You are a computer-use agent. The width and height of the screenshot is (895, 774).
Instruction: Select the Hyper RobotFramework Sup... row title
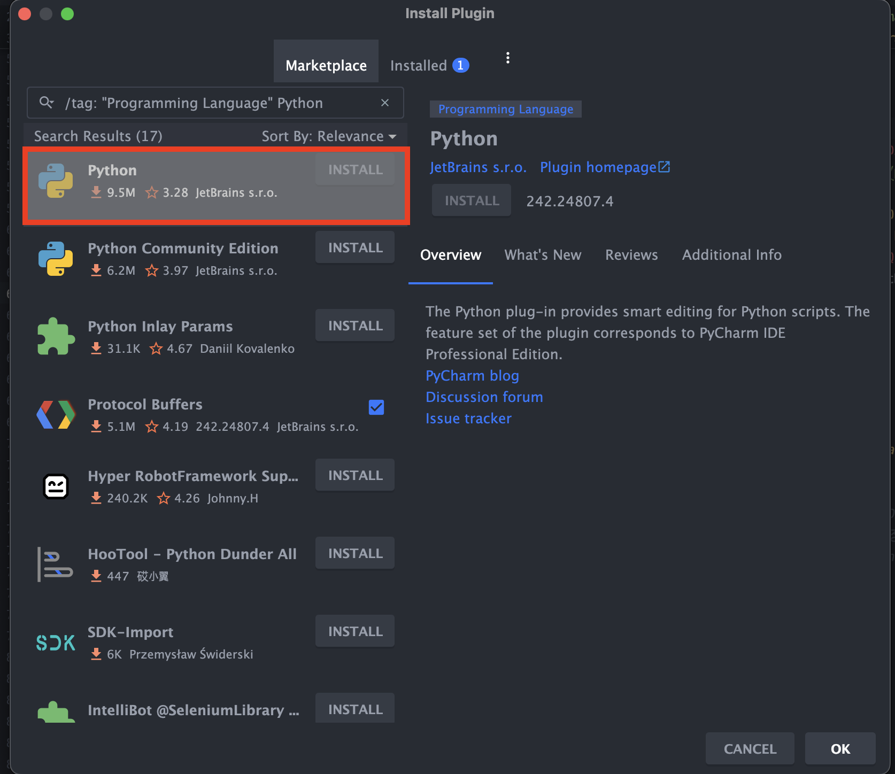point(193,476)
